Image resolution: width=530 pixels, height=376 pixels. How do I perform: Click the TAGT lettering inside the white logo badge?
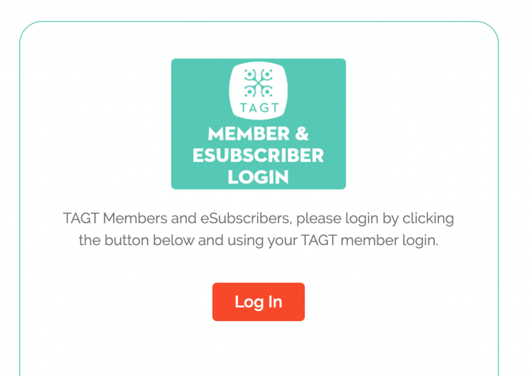pos(259,108)
